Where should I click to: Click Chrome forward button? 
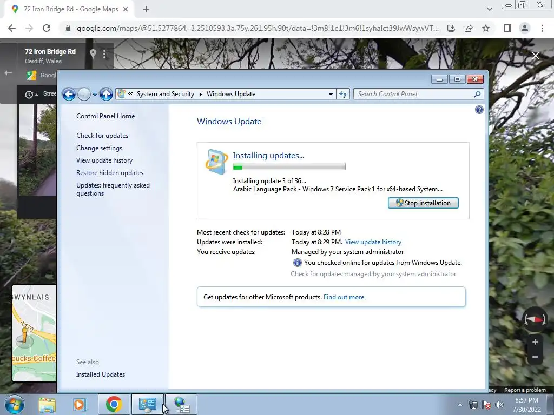pos(29,28)
